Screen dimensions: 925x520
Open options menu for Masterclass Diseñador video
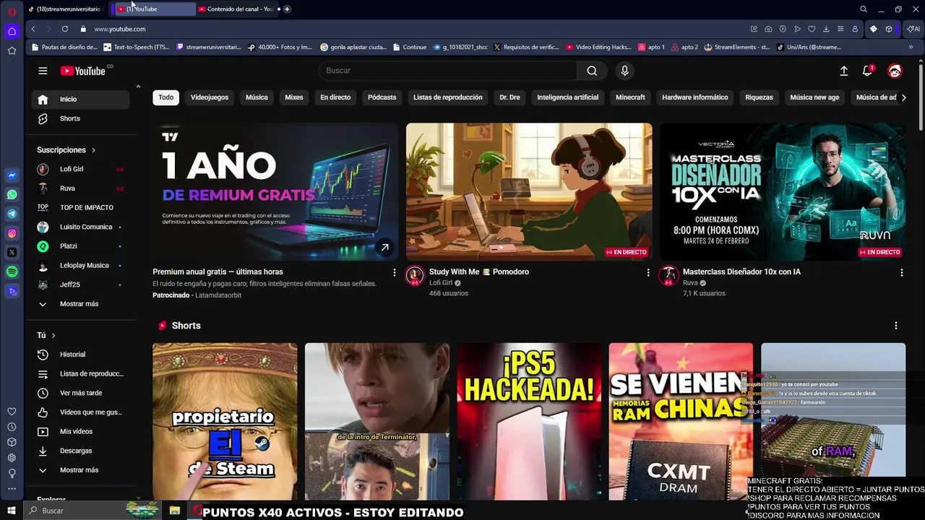(x=901, y=272)
